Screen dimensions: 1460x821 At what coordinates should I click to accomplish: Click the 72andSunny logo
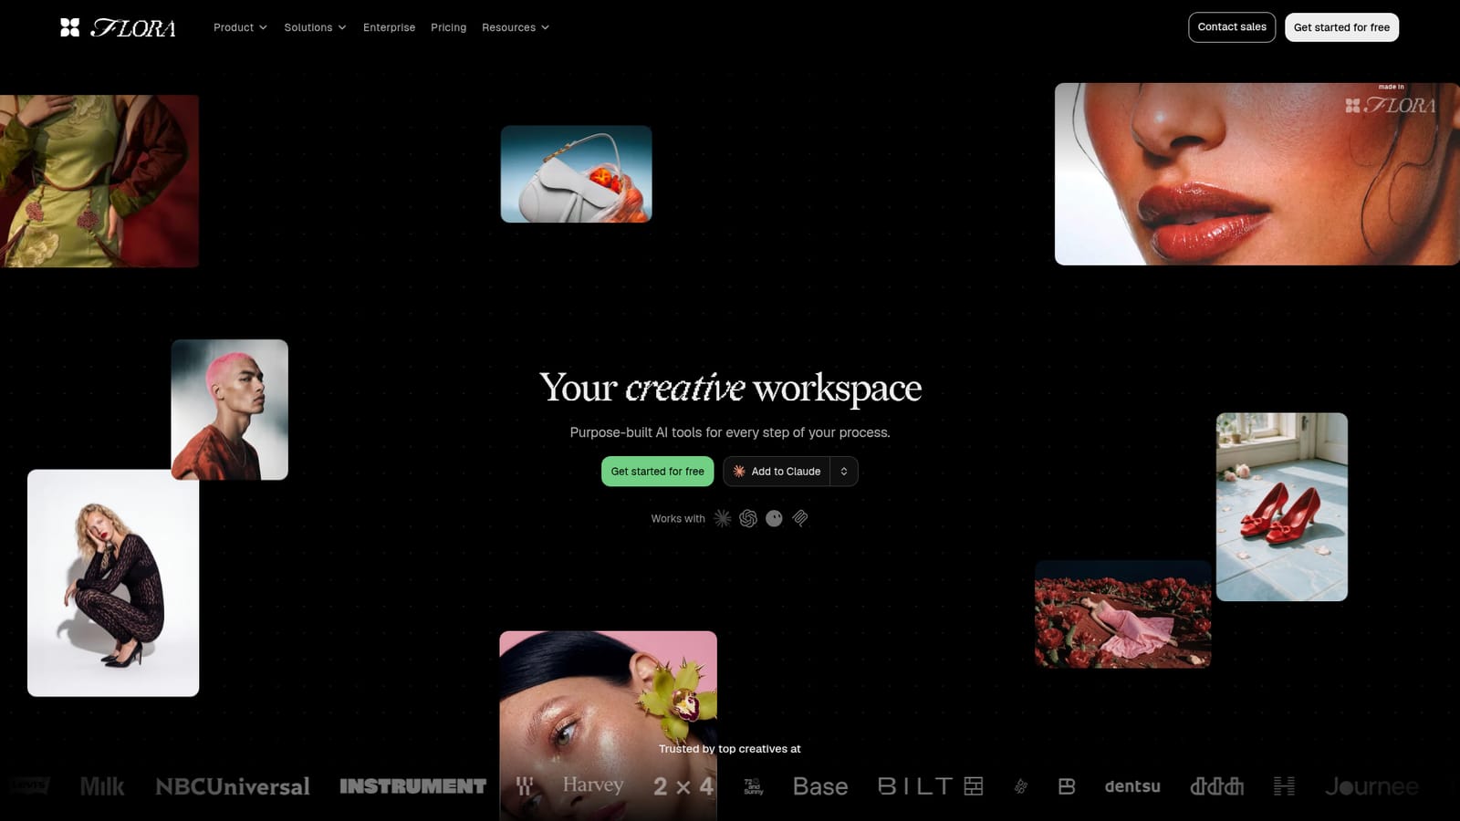754,786
